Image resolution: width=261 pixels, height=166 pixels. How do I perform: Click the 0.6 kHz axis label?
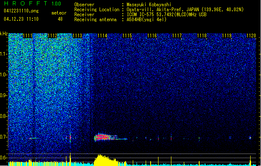click(x=4, y=158)
